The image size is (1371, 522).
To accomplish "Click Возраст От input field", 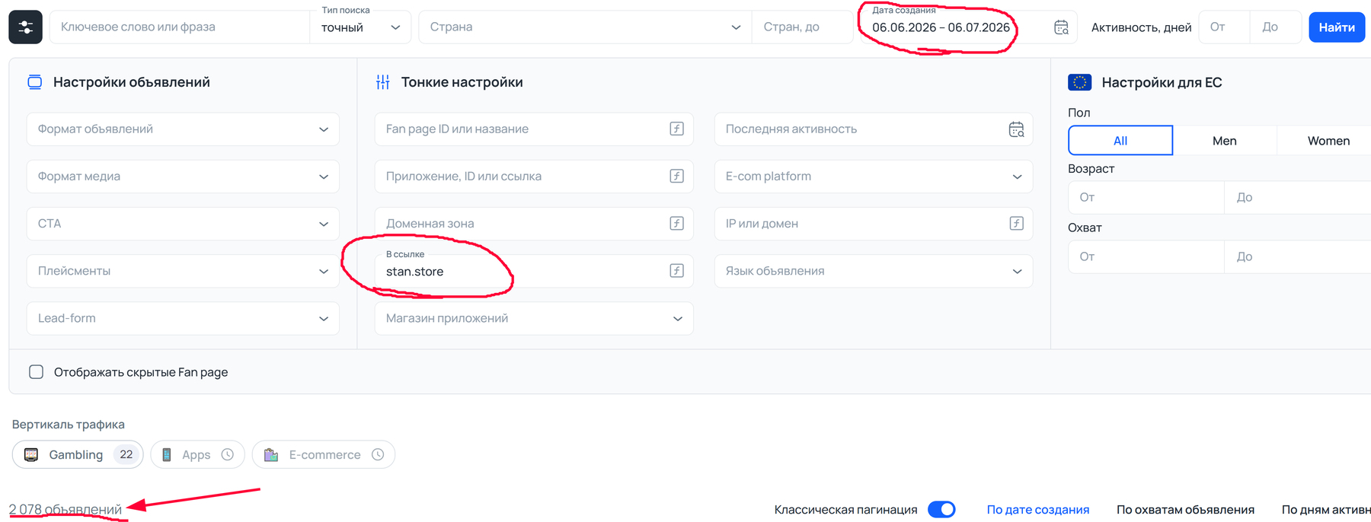I will [x=1146, y=198].
